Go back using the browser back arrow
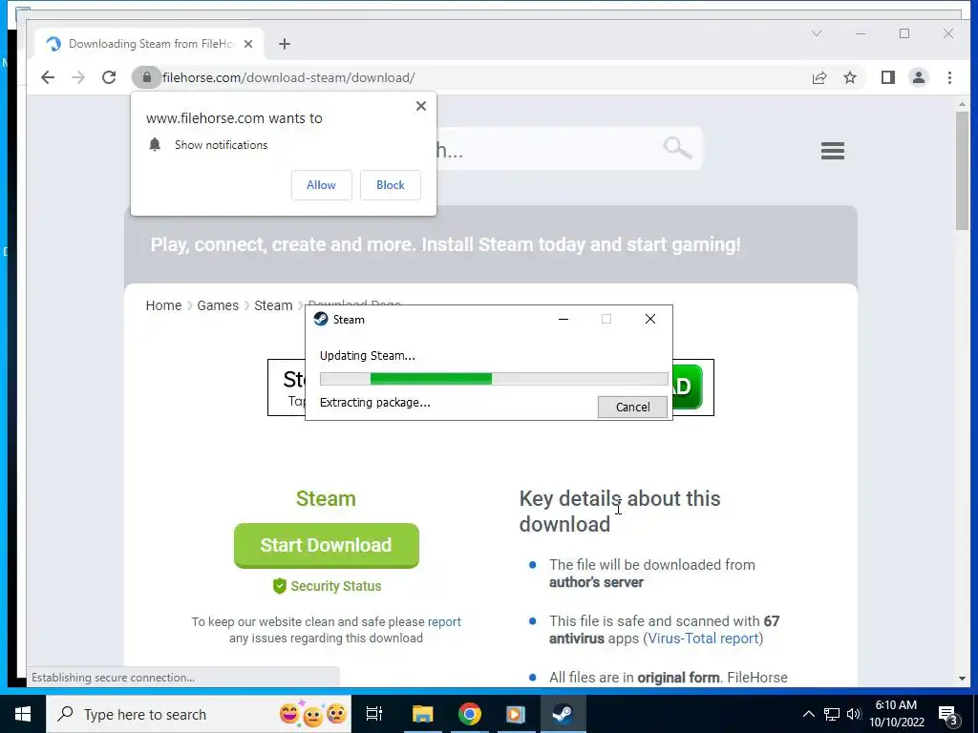The height and width of the screenshot is (733, 978). coord(48,77)
